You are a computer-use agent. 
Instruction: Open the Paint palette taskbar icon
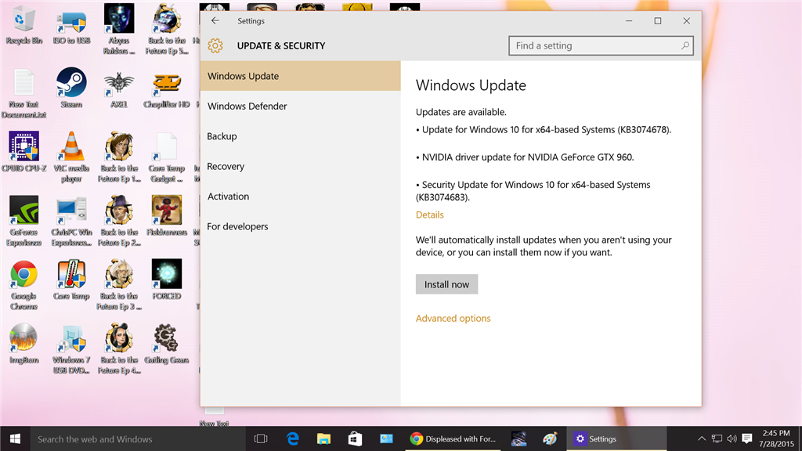click(550, 438)
